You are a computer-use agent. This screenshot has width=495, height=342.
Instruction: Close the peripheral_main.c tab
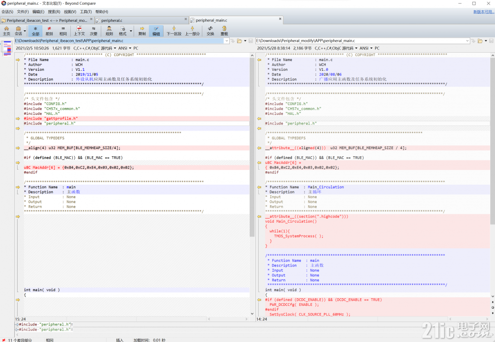(280, 19)
